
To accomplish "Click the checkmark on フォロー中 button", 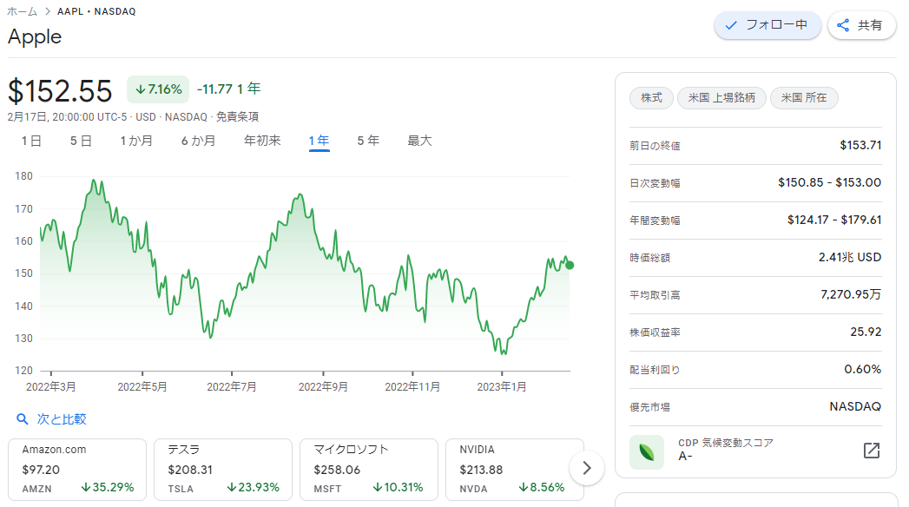I will tap(731, 25).
